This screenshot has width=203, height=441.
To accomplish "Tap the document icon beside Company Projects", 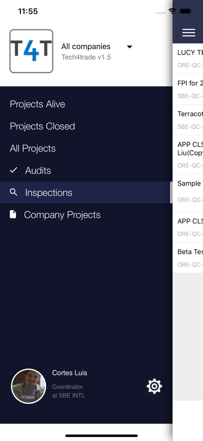I will click(13, 214).
